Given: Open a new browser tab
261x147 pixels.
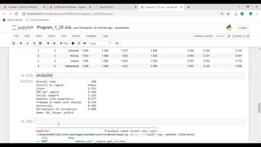Looking at the screenshot, I should 188,7.
